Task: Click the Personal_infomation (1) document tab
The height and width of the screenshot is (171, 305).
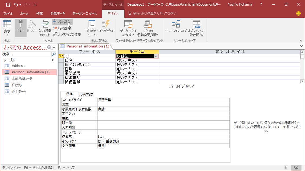Action: [85, 46]
